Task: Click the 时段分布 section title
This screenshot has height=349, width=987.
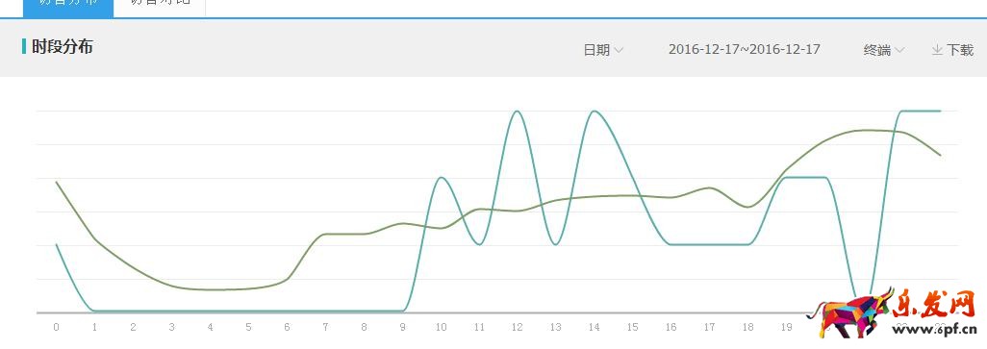Action: [63, 46]
